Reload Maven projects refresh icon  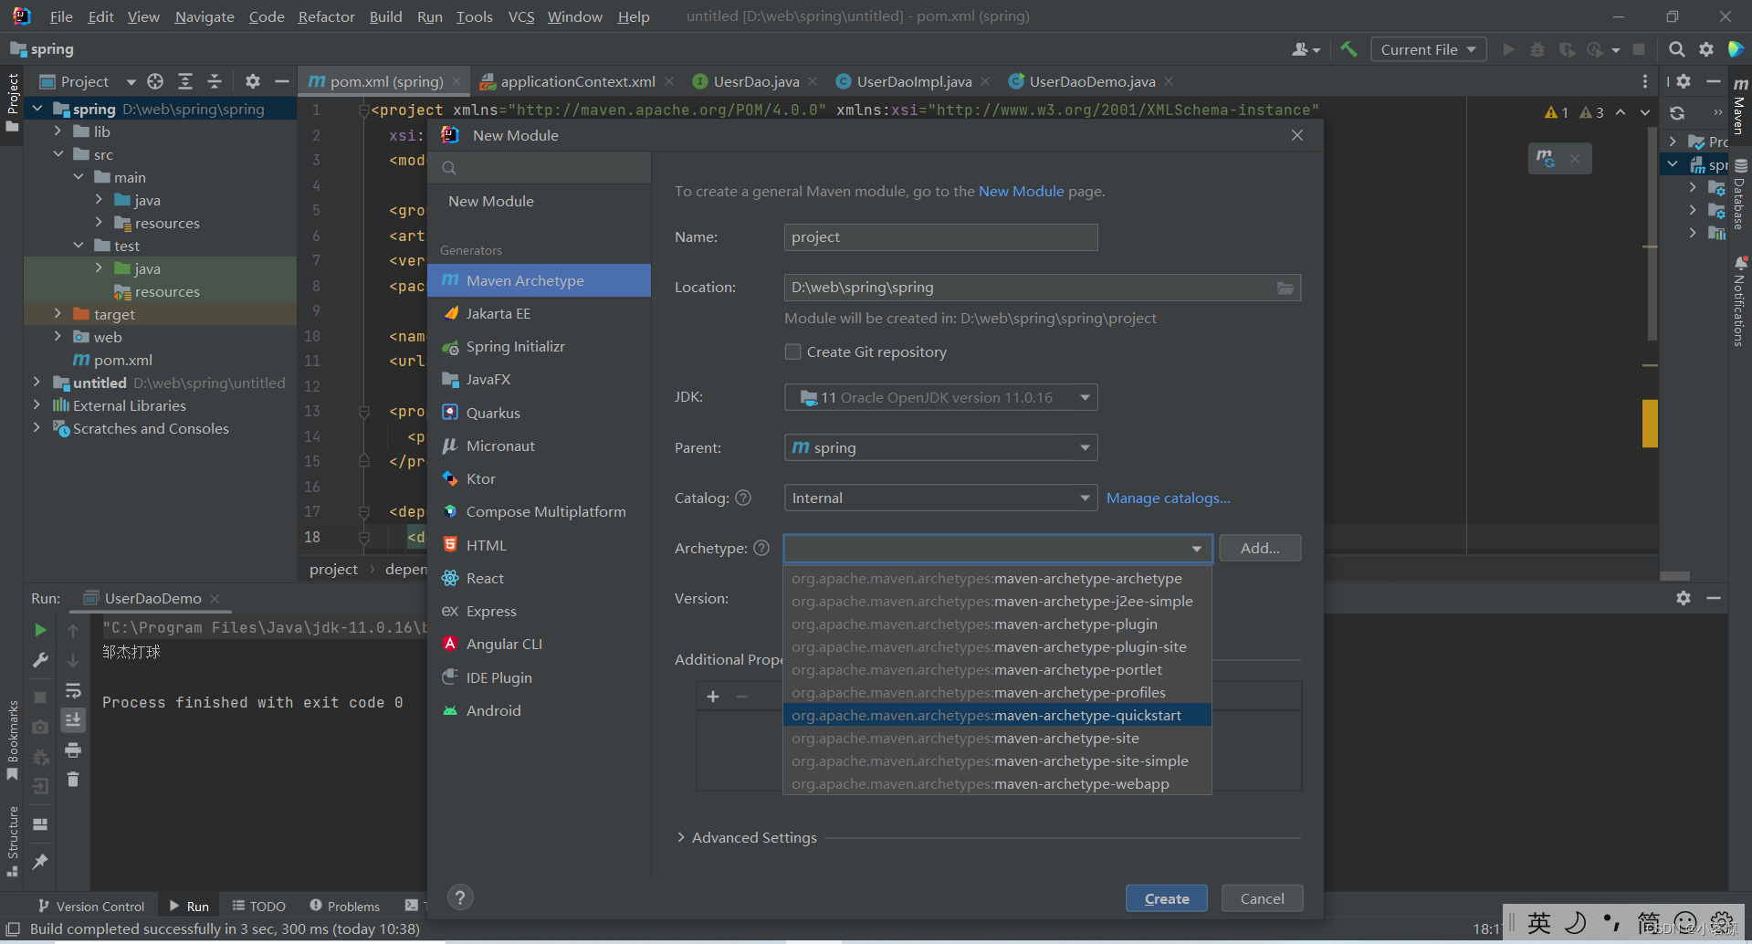[x=1677, y=113]
